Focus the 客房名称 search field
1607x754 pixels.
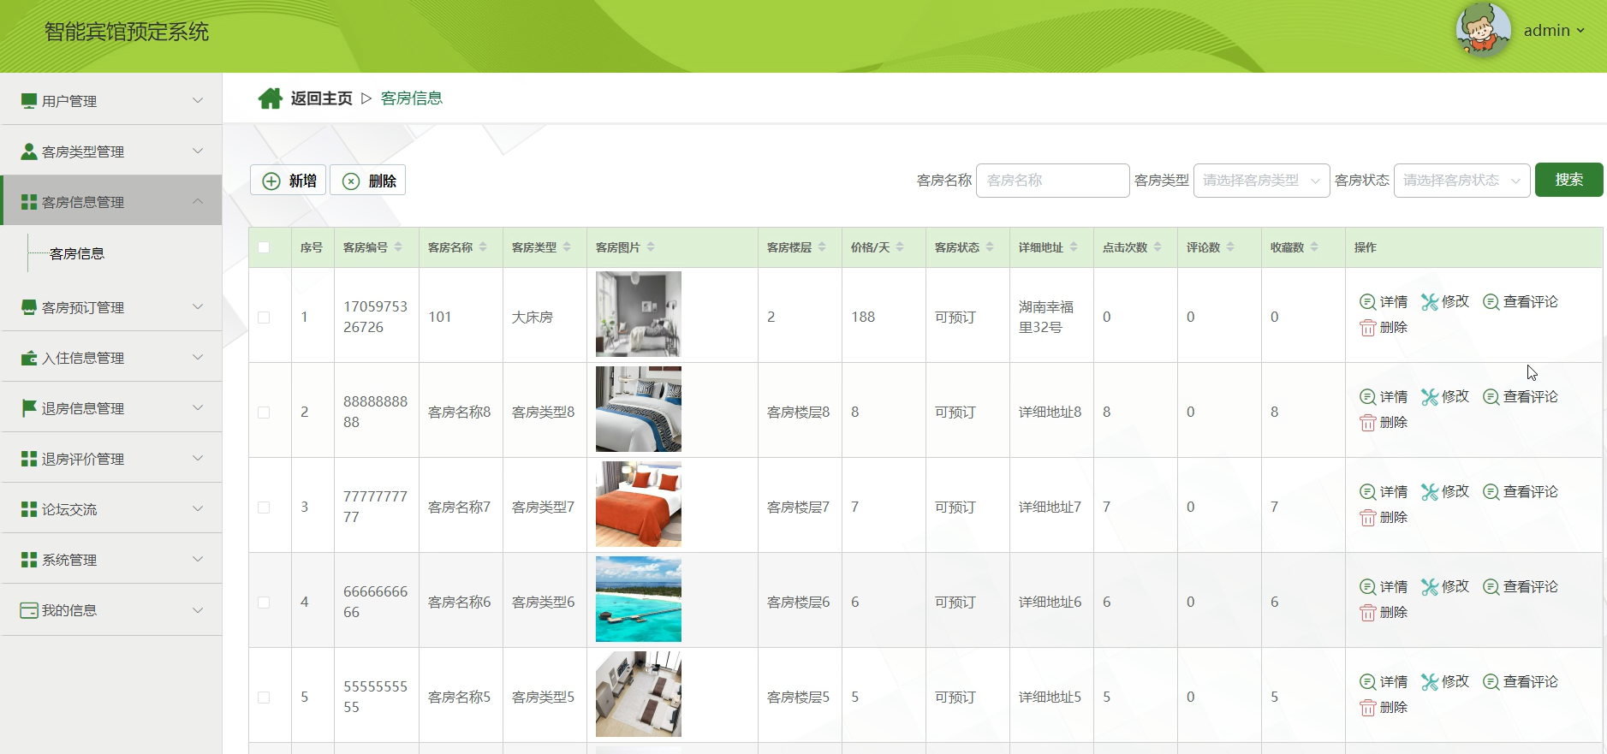[1052, 181]
